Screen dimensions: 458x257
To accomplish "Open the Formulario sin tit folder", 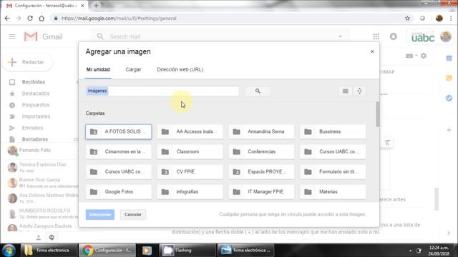I will [x=333, y=171].
